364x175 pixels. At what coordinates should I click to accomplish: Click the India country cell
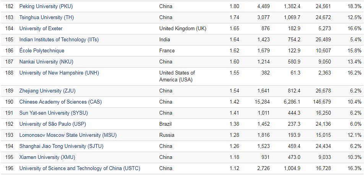tap(165, 39)
